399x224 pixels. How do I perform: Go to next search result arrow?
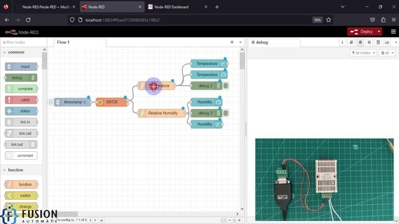point(95,220)
